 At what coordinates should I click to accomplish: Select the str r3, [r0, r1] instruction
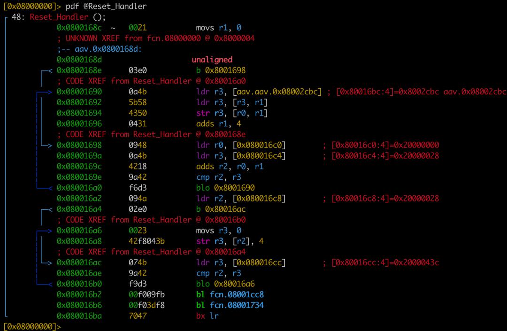pos(232,113)
